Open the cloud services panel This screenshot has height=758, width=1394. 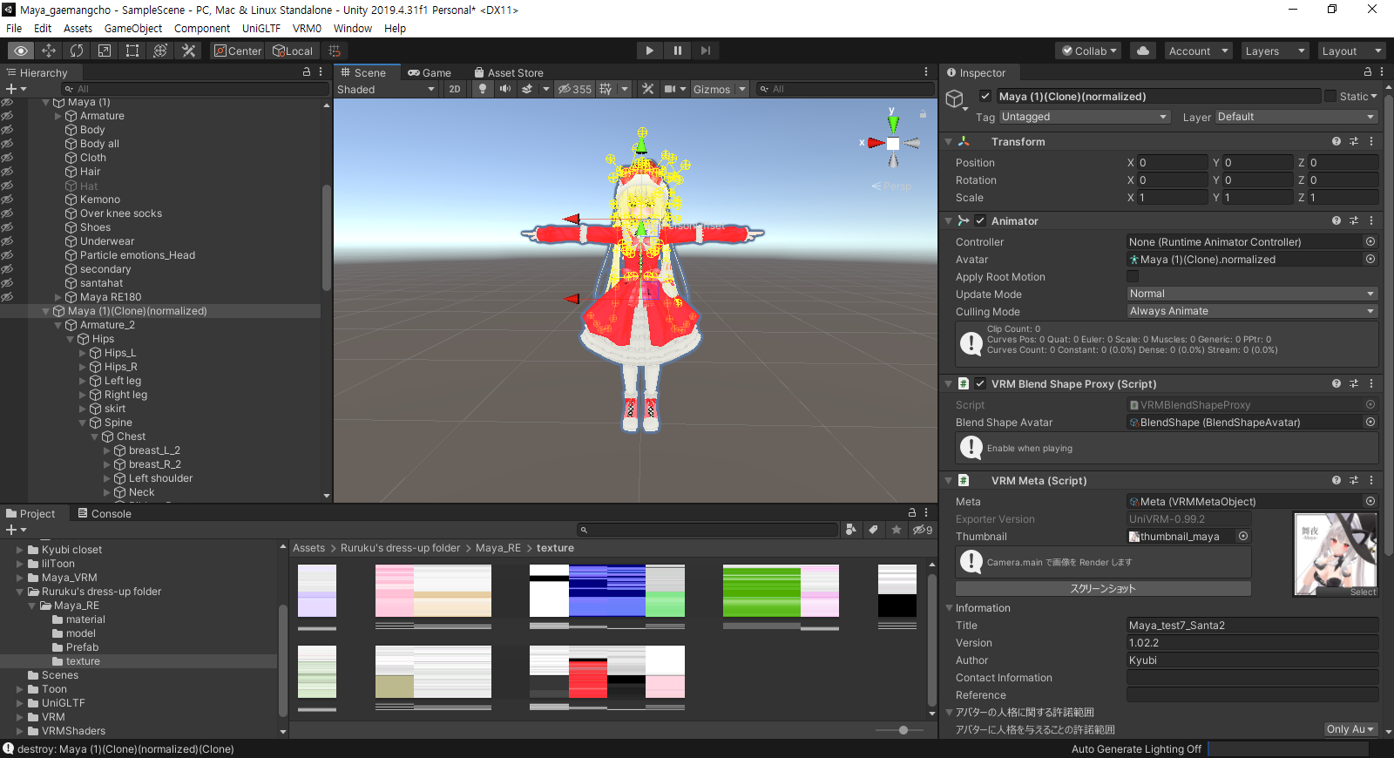1143,51
